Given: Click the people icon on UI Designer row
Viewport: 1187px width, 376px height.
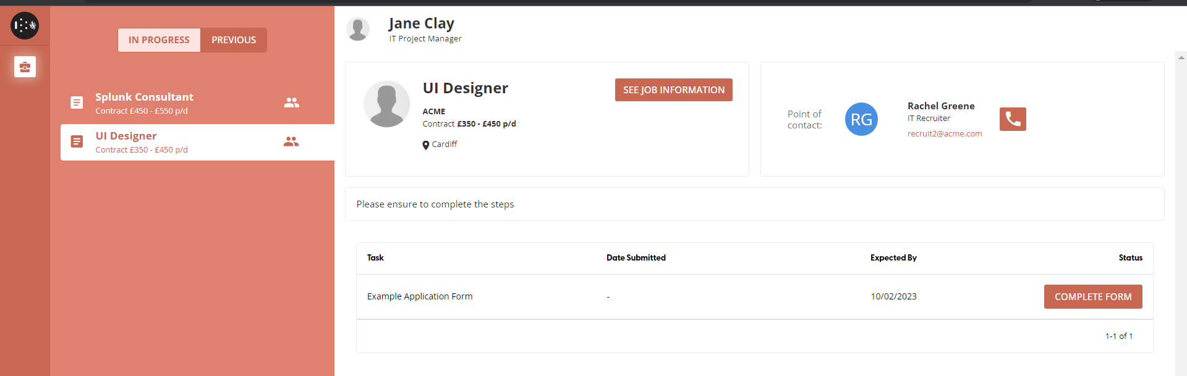Looking at the screenshot, I should (291, 142).
